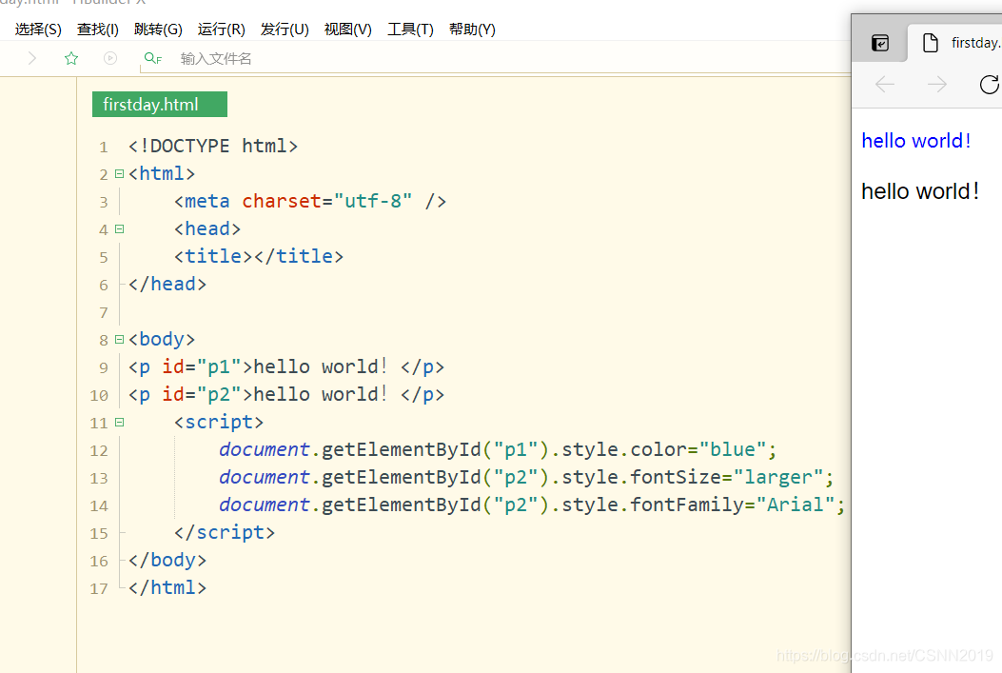Click the <title></title> line
The image size is (1002, 673).
pyautogui.click(x=259, y=256)
